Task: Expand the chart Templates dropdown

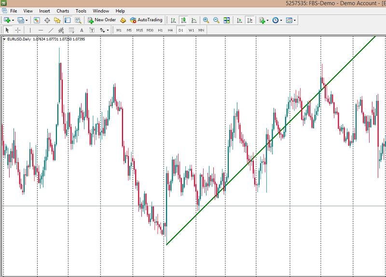Action: (295, 20)
